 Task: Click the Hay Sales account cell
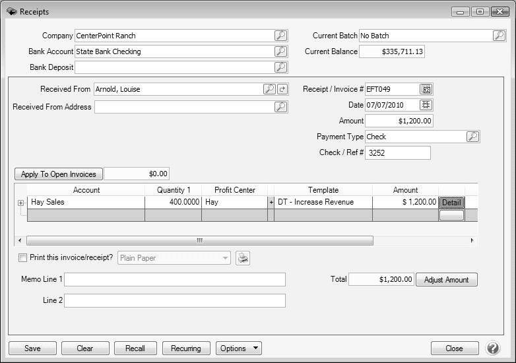pos(86,202)
